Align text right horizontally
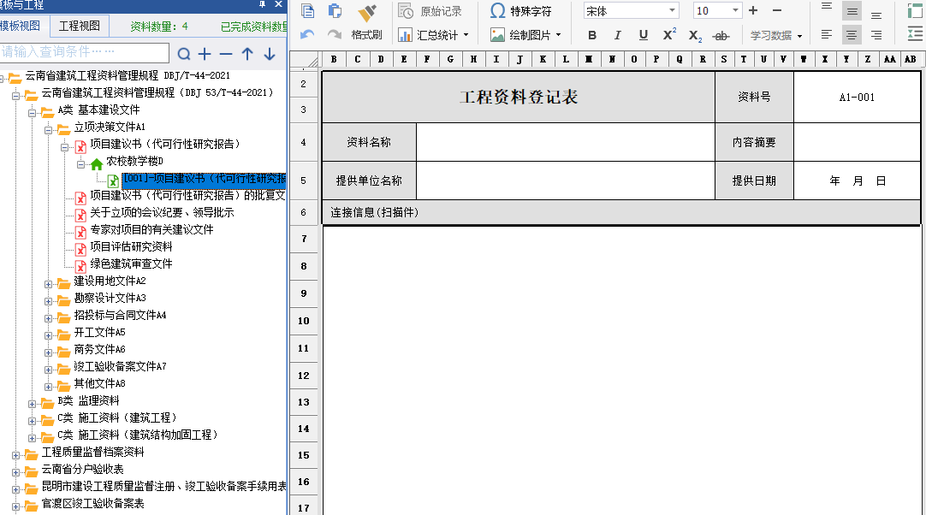The width and height of the screenshot is (926, 515). tap(876, 35)
